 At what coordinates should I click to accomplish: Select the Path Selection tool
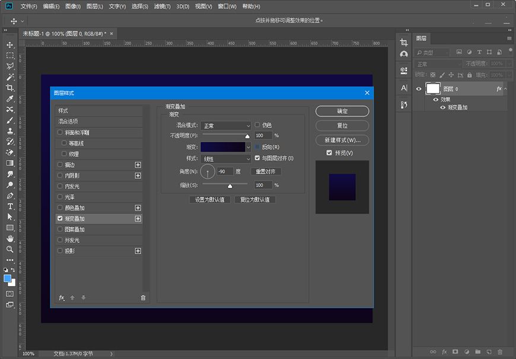click(10, 217)
